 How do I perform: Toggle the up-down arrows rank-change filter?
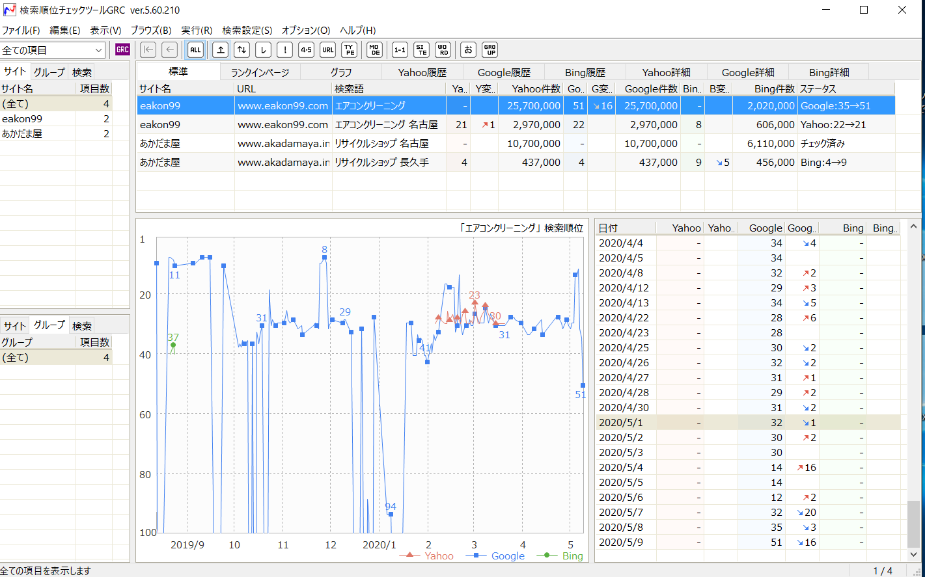(242, 49)
